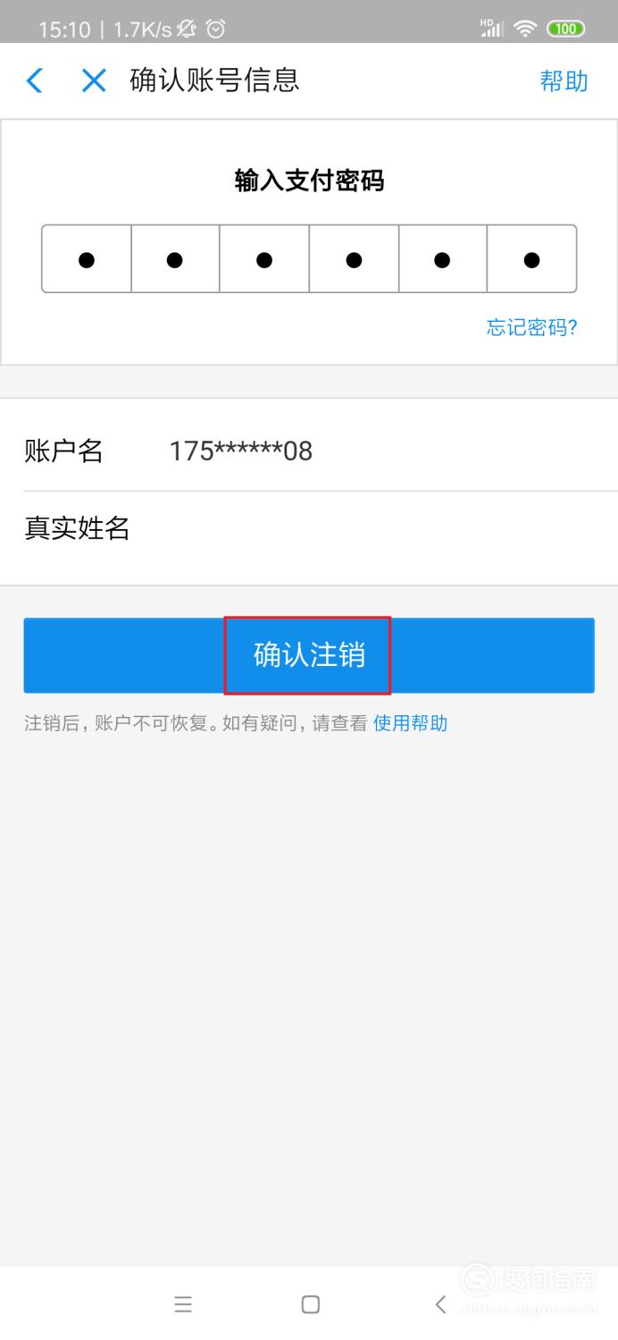
Task: Tap the third password digit box
Action: coord(264,259)
